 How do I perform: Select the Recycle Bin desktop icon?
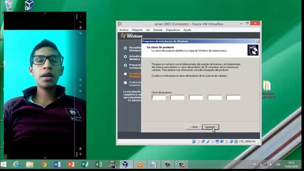[x=8, y=5]
